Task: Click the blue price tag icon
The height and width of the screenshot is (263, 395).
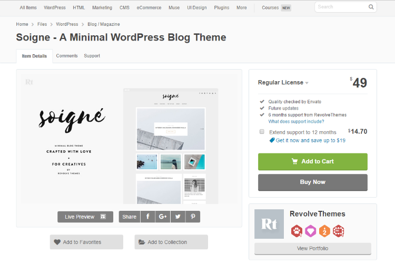Action: 272,140
